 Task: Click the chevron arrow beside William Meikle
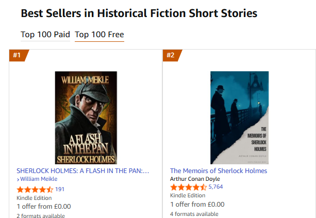pos(18,179)
